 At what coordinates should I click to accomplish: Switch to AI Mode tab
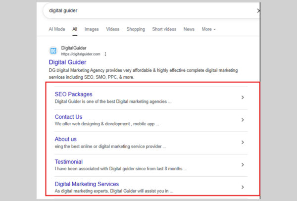click(57, 29)
